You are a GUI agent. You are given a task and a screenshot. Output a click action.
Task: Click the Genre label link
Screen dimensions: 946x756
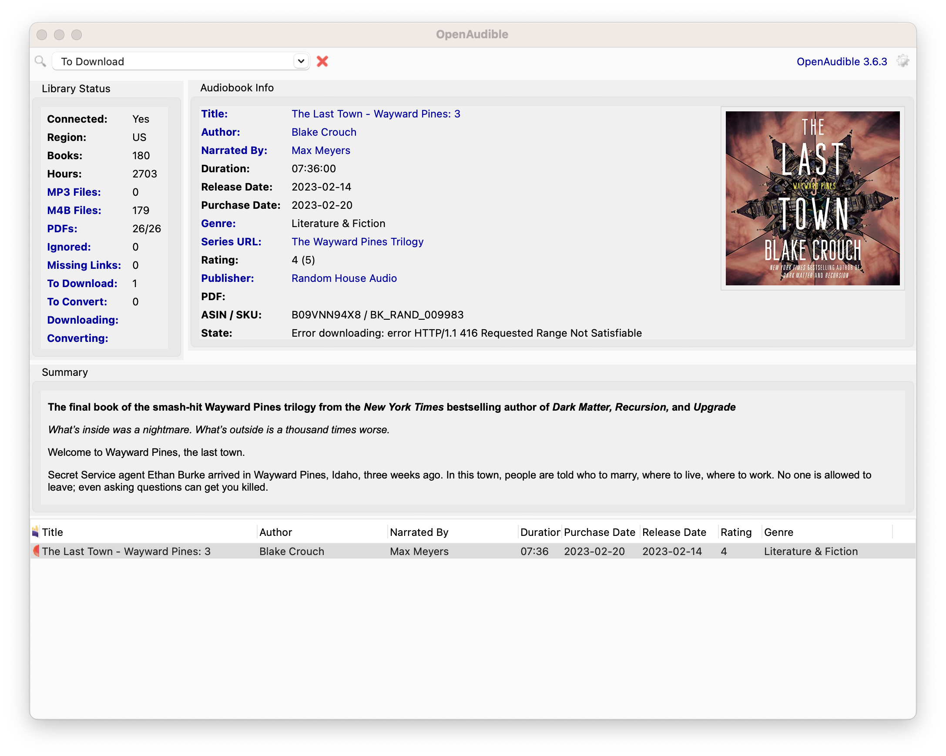click(x=218, y=223)
